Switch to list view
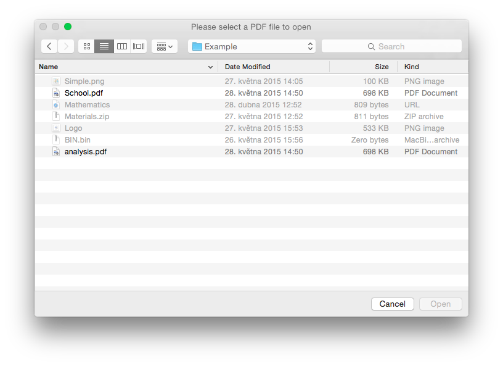503x366 pixels. pos(104,46)
